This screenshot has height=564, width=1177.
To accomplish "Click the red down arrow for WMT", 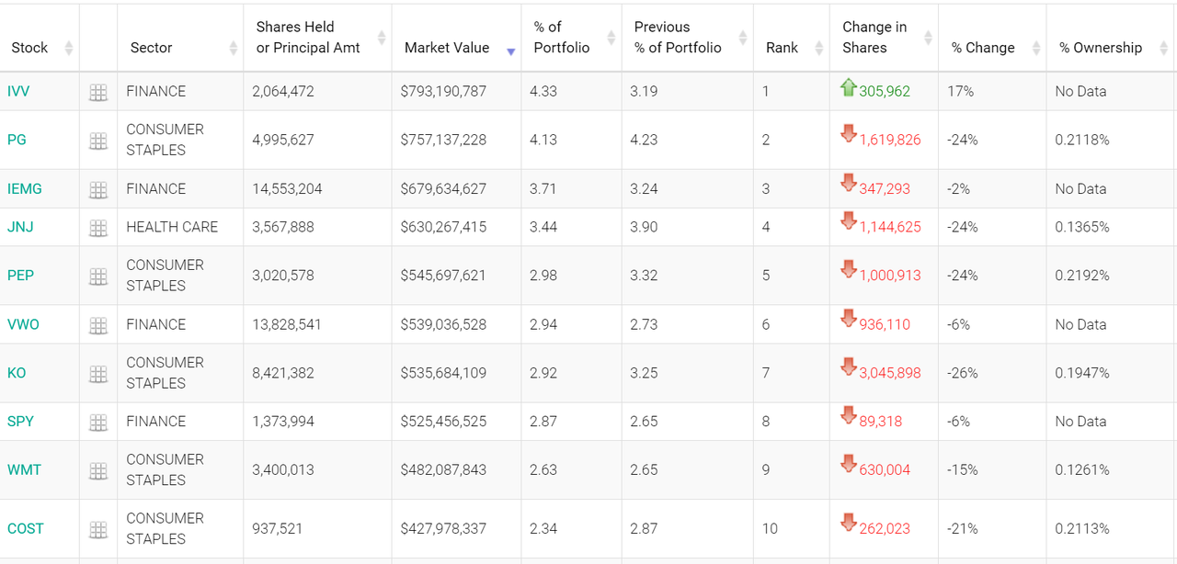I will pos(849,465).
